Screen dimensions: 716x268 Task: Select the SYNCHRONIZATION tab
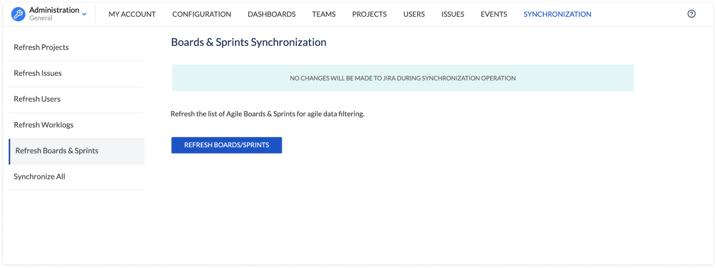pos(557,14)
